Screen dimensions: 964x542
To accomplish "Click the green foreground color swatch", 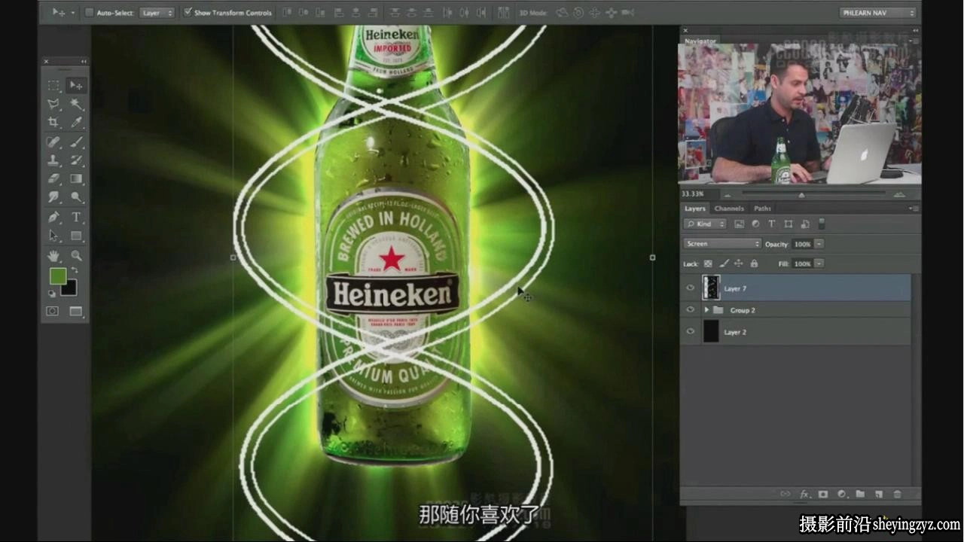I will tap(57, 276).
